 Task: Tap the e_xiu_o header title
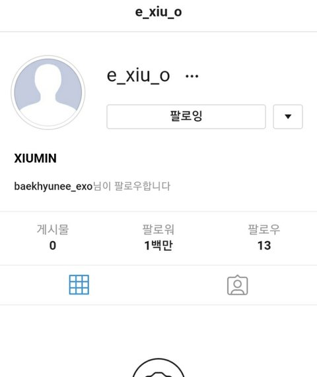coord(158,12)
